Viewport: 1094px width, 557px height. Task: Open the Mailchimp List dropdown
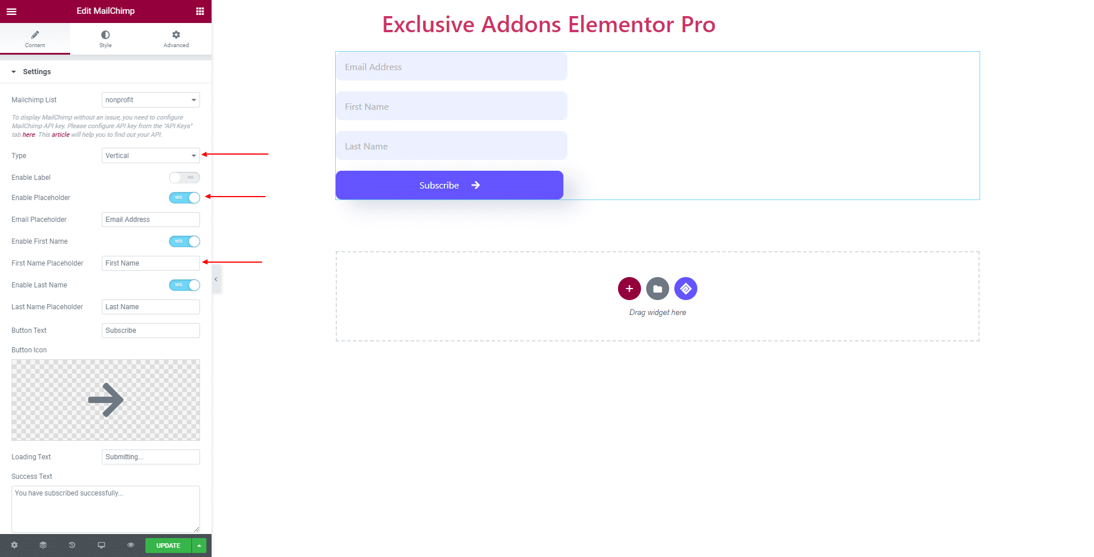point(151,100)
